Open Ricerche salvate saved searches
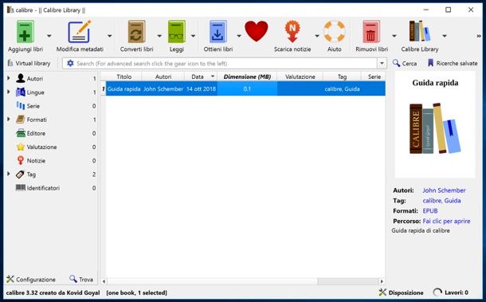Image resolution: width=486 pixels, height=302 pixels. click(x=453, y=63)
